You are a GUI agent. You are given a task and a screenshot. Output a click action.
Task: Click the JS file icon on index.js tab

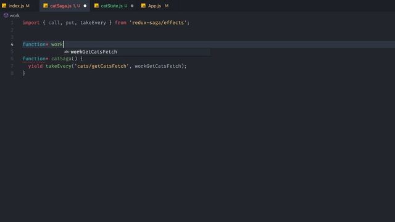(4, 6)
